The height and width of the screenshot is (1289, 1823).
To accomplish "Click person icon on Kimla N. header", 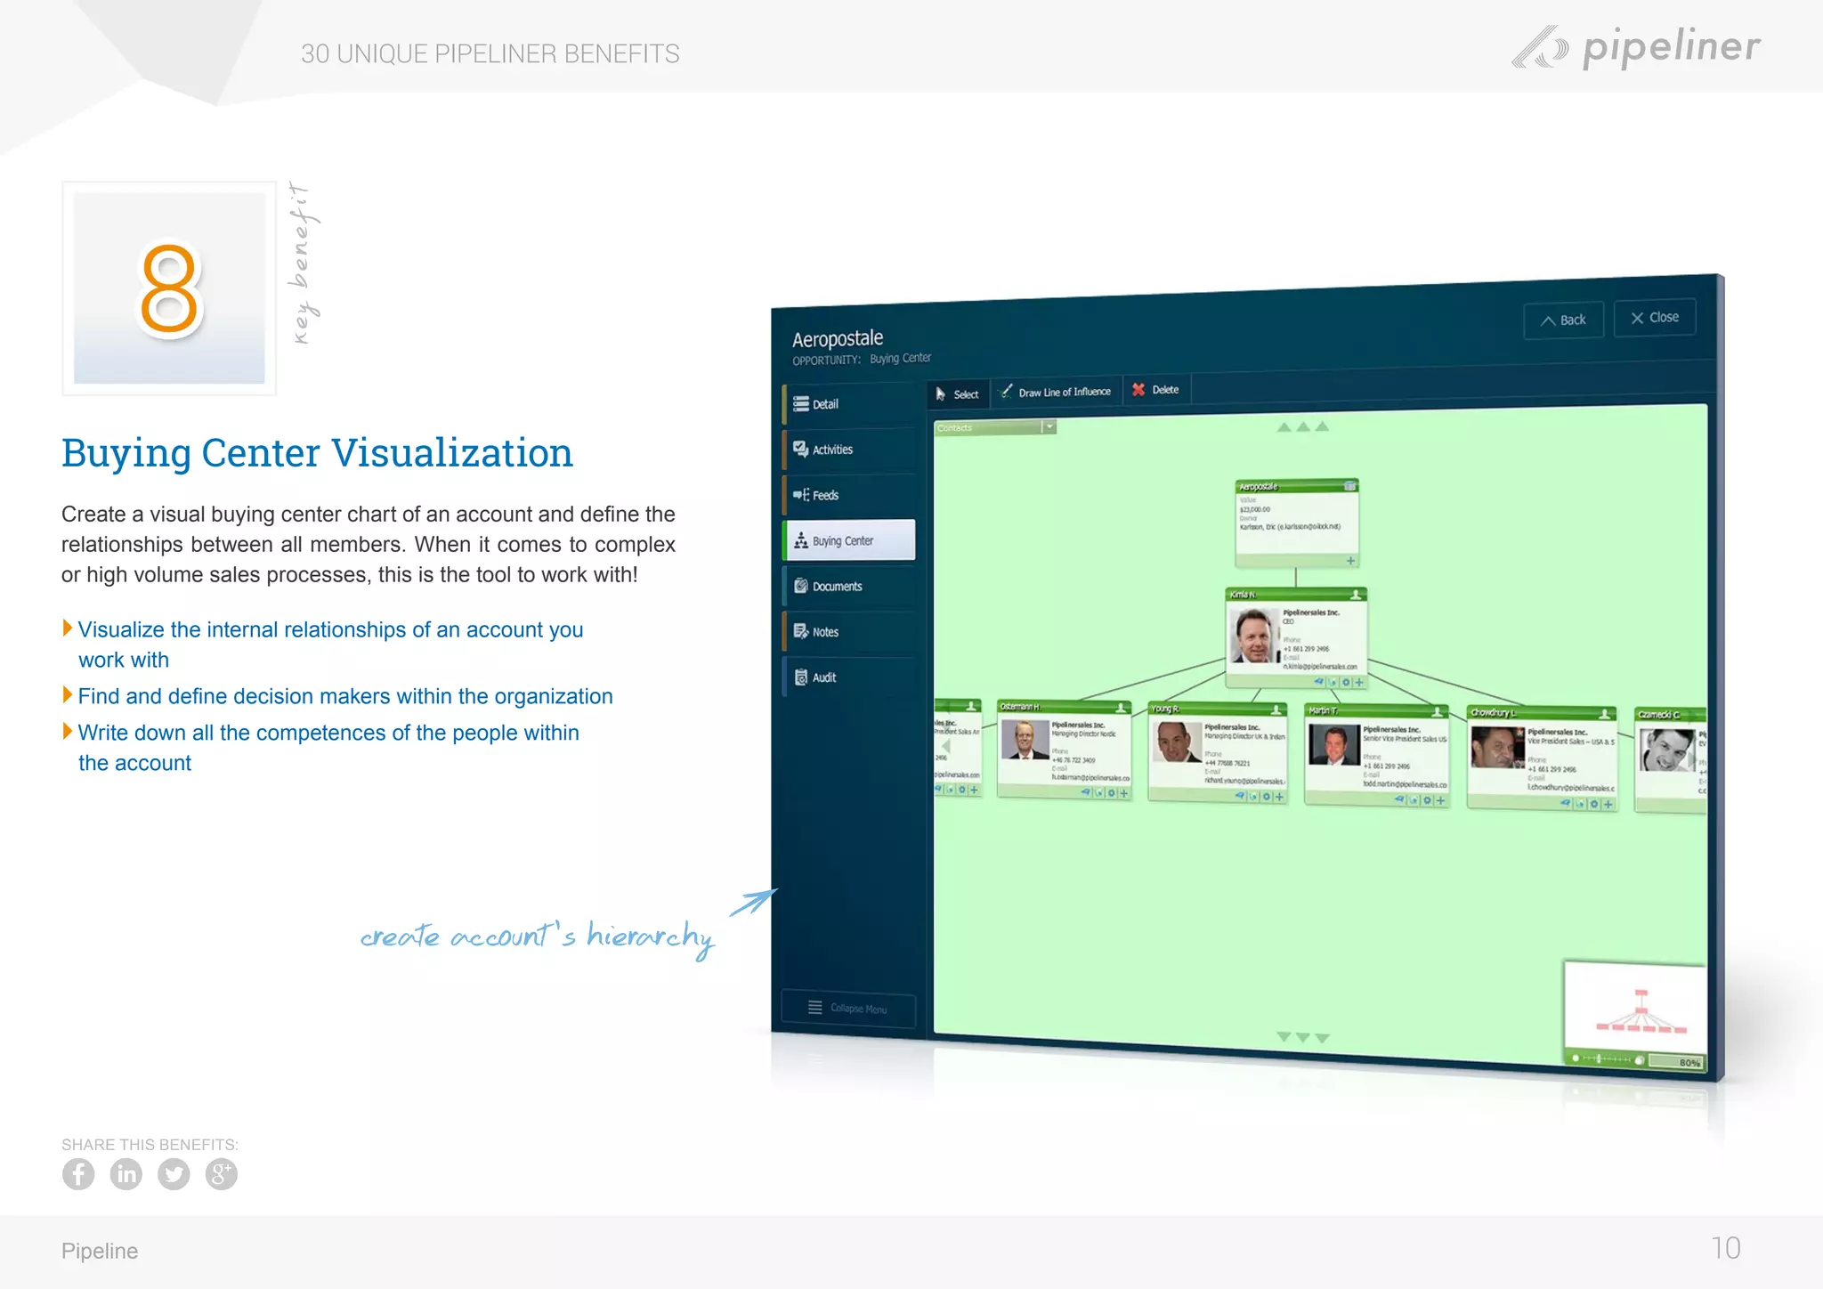I will pyautogui.click(x=1356, y=594).
